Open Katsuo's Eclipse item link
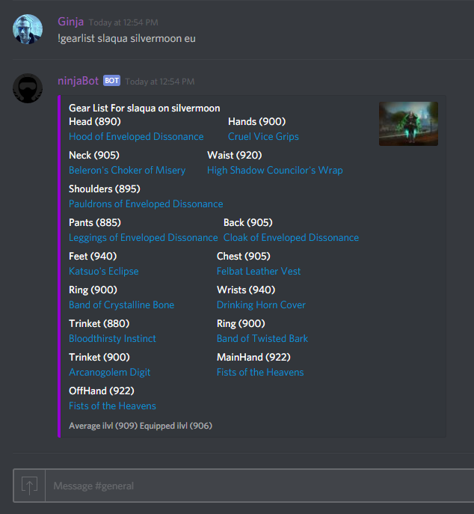This screenshot has width=474, height=514. (x=103, y=271)
